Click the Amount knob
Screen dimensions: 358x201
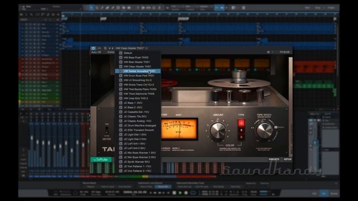pos(218,131)
